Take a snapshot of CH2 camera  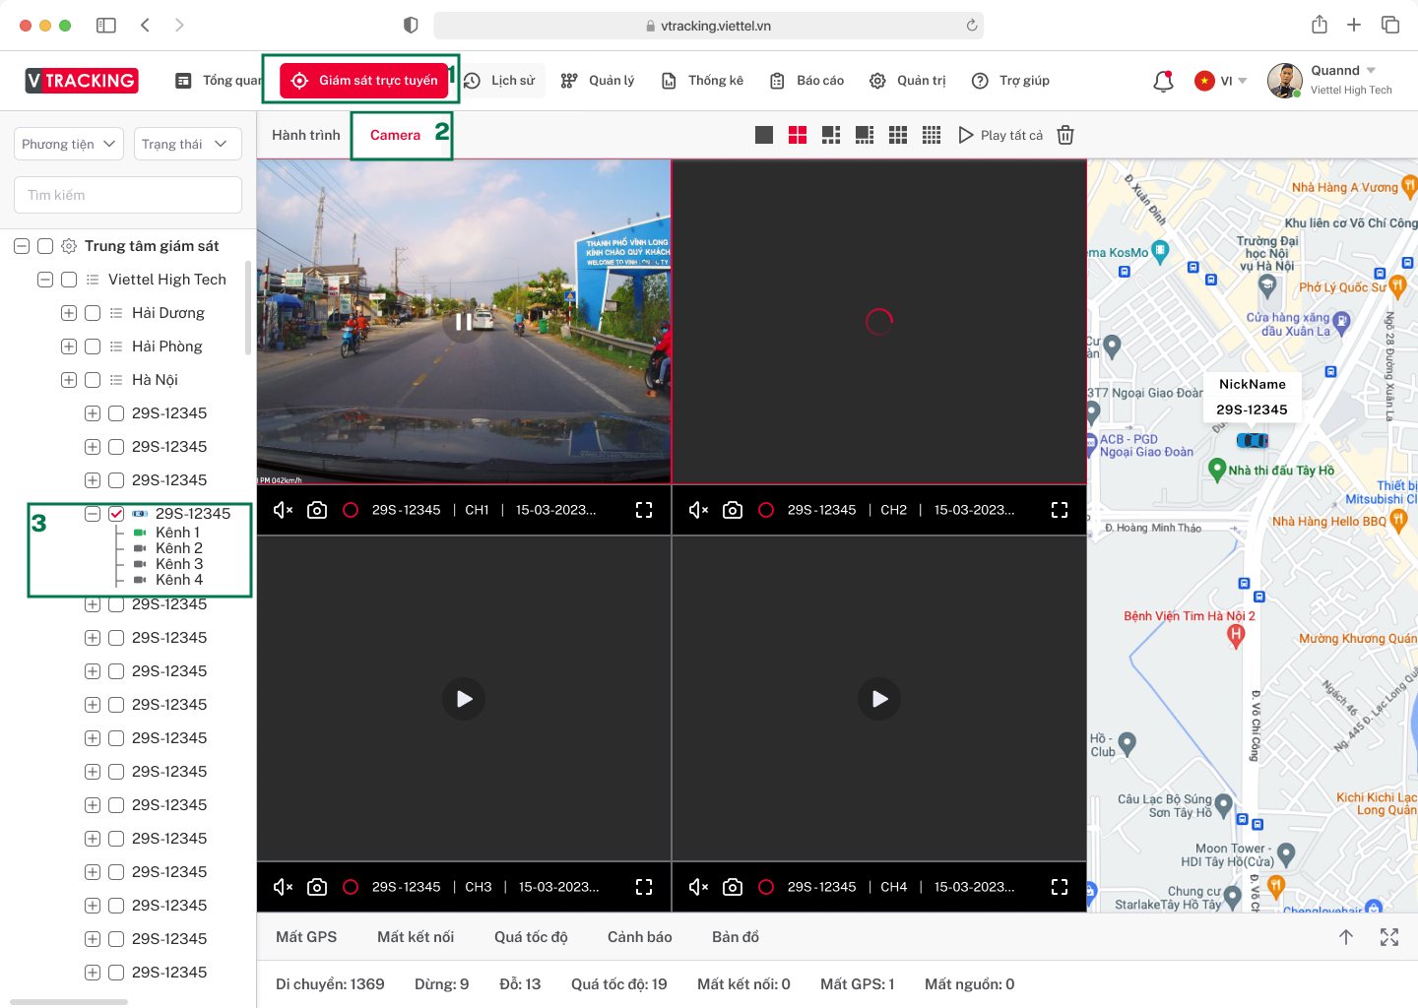pyautogui.click(x=733, y=510)
